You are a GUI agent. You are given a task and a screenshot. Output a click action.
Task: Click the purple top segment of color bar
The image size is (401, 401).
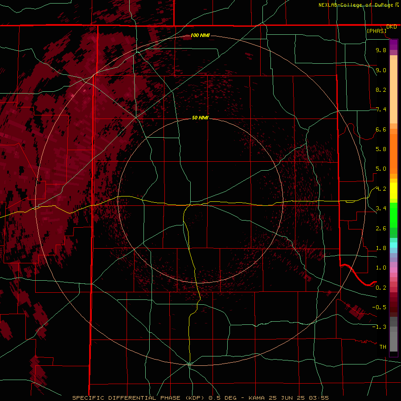[393, 45]
